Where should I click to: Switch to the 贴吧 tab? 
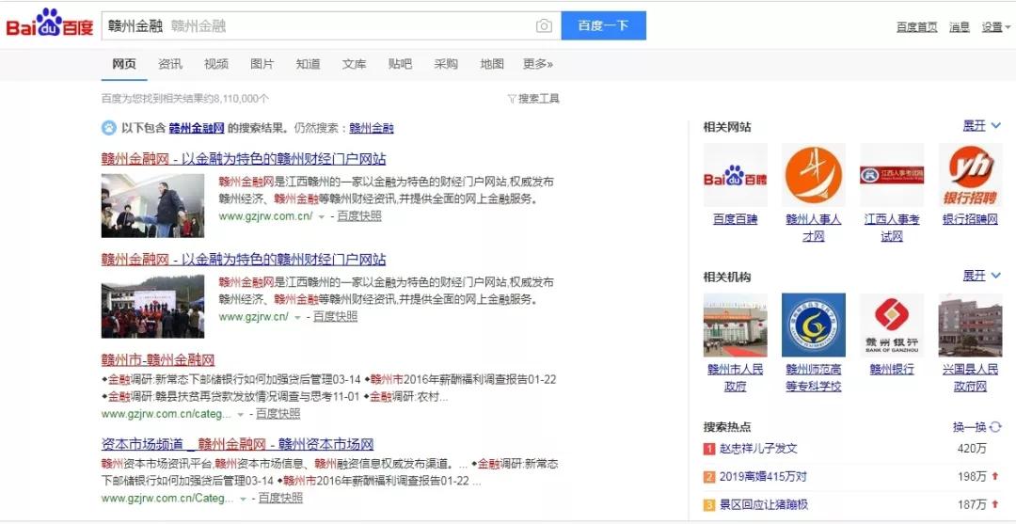click(400, 63)
